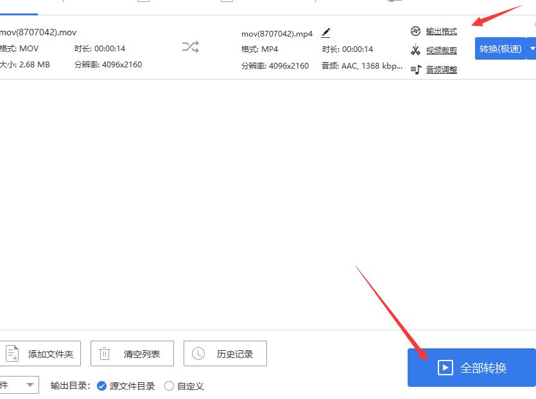Click the 添加文件夹 button

(41, 353)
